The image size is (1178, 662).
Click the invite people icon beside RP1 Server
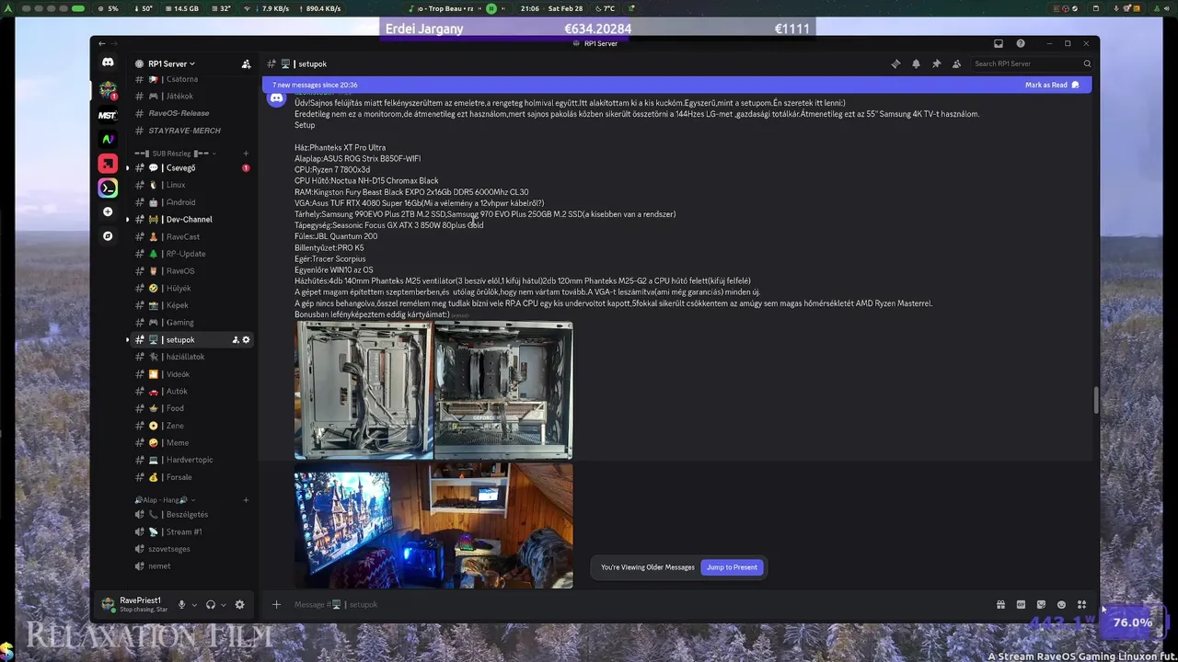[246, 64]
